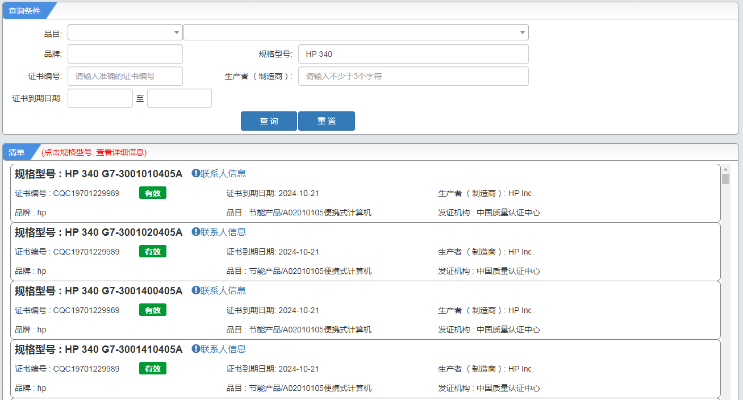Click 品牌 : hp in G7-3001010405A card
Image resolution: width=743 pixels, height=400 pixels.
coord(31,213)
